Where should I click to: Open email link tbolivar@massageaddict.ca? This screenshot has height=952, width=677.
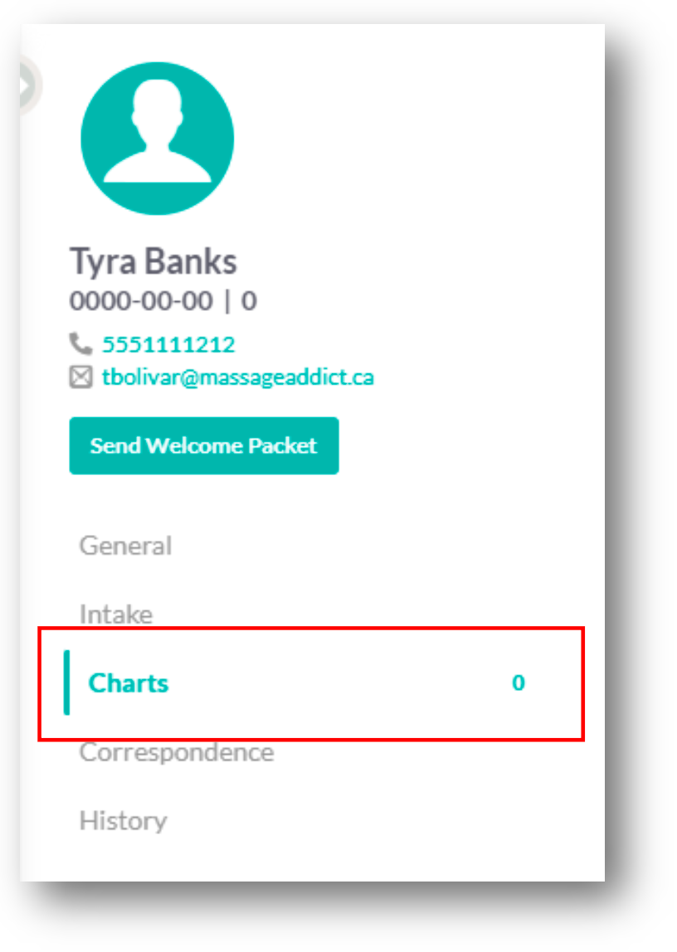(x=237, y=378)
